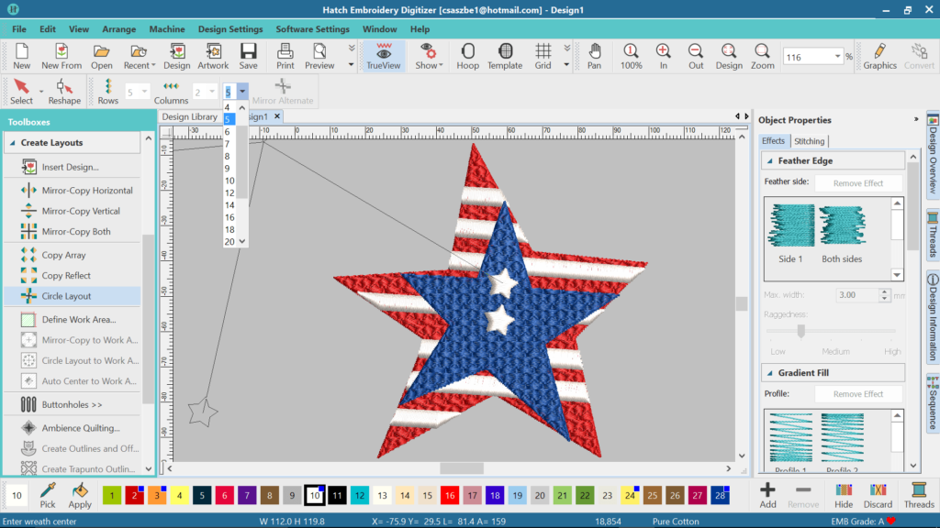Click the Buttonholes >> toolbox entry
Viewport: 940px width, 528px height.
click(x=72, y=404)
